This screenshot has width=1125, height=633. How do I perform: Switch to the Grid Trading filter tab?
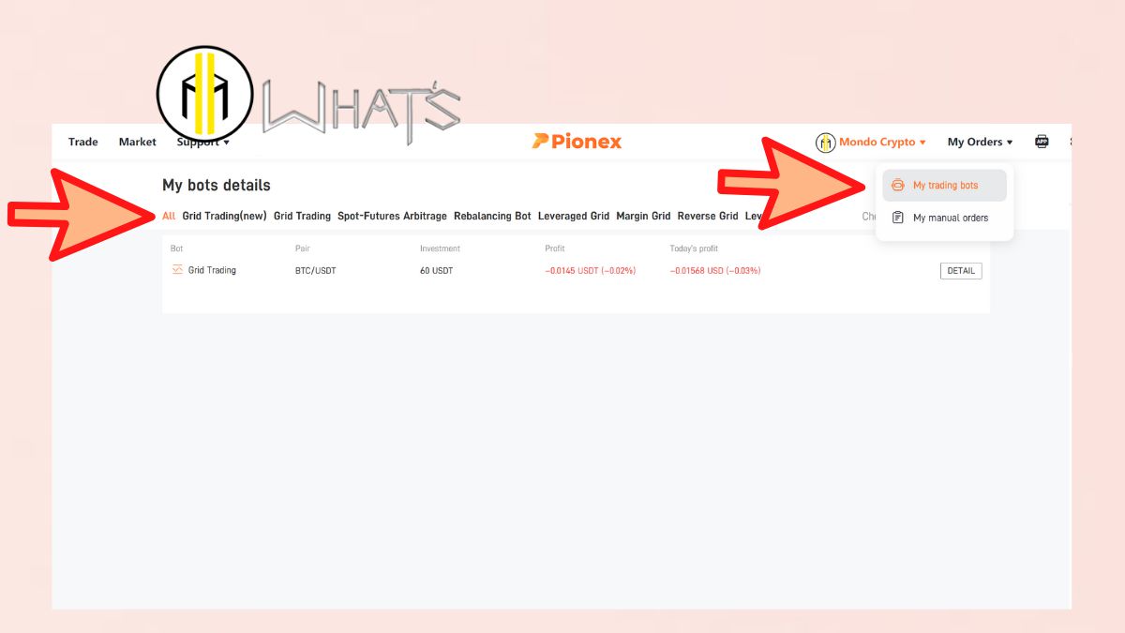pos(302,216)
